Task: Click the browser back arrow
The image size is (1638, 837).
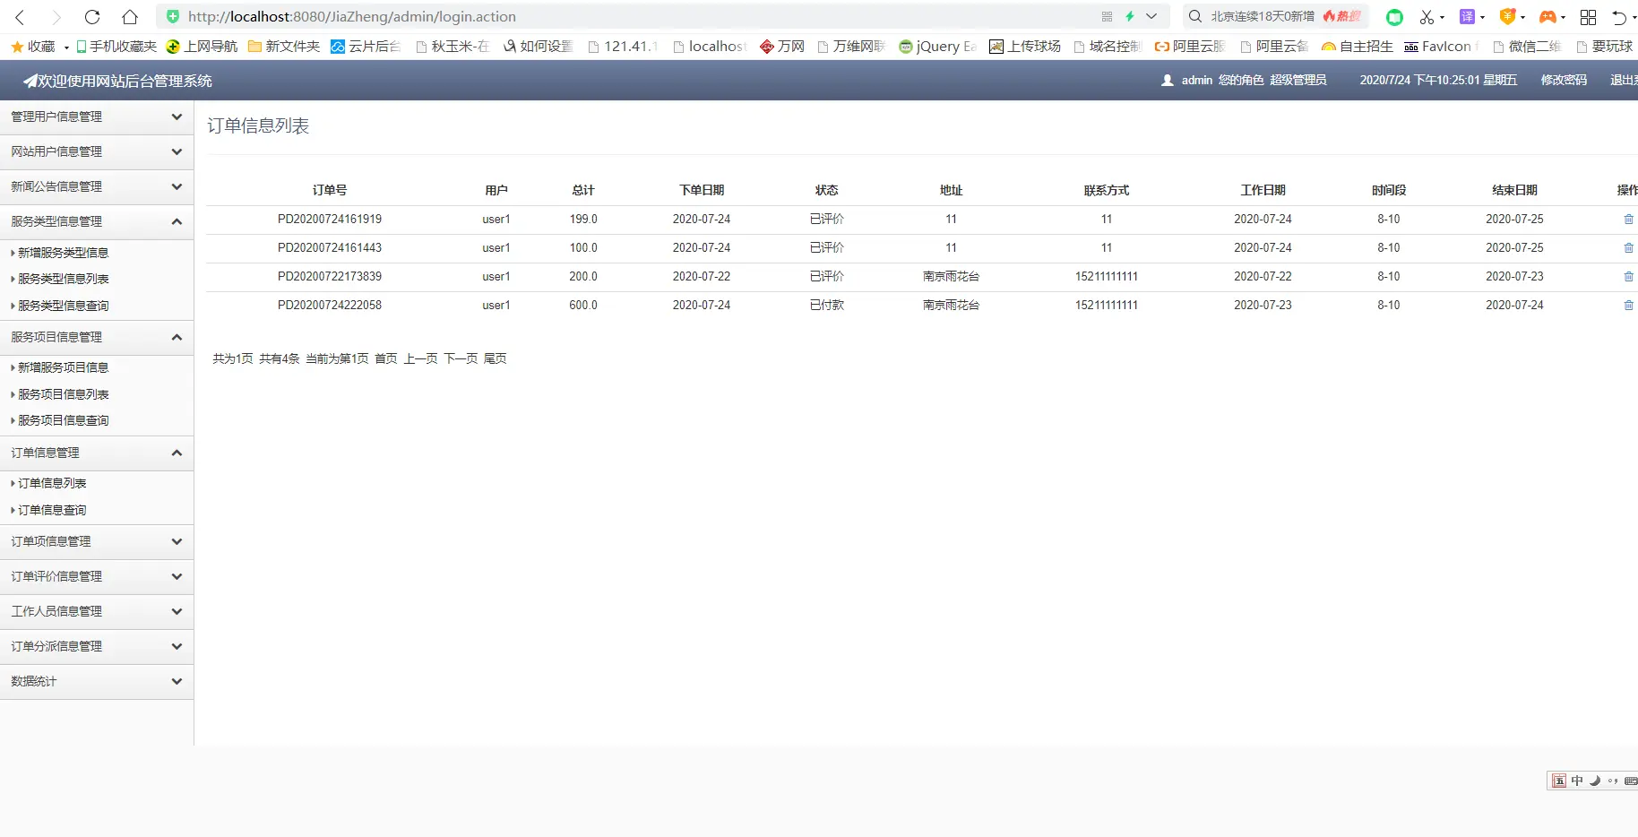Action: (x=20, y=17)
